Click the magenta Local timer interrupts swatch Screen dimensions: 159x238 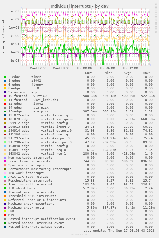[5, 161]
